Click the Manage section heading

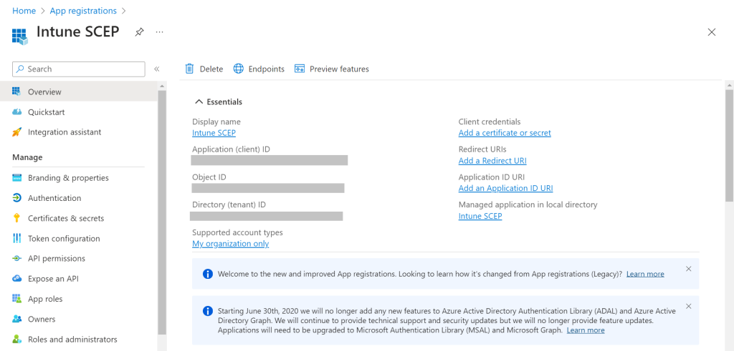point(27,157)
